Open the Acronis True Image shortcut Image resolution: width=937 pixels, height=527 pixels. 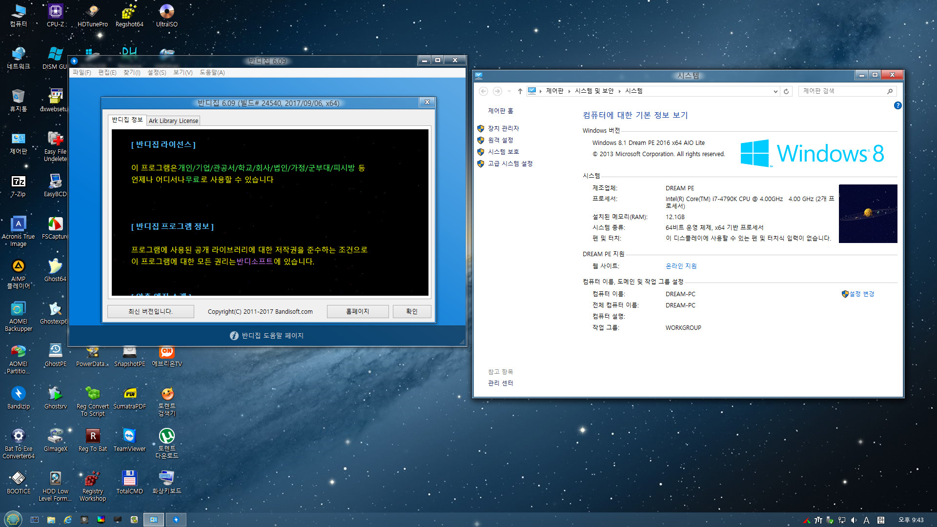pos(18,231)
